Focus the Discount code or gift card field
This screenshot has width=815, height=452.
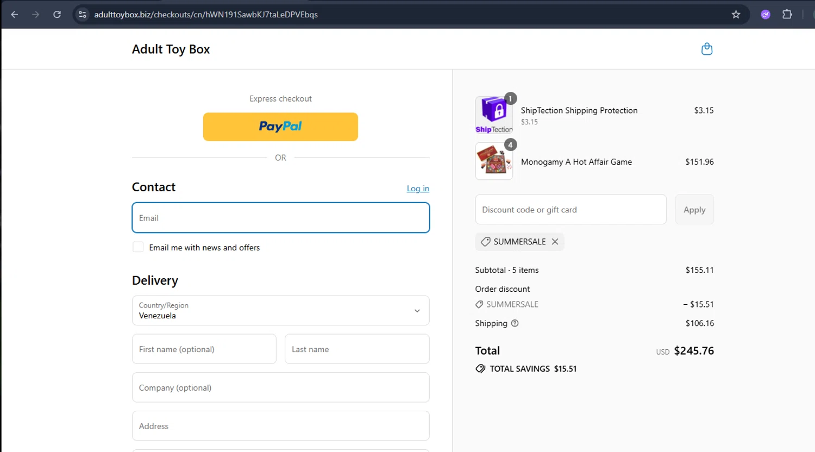tap(570, 210)
